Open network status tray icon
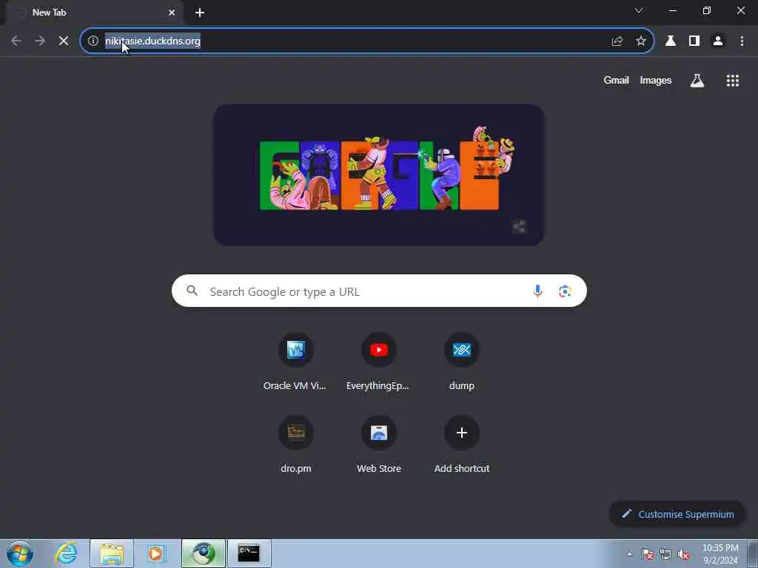Viewport: 758px width, 568px height. click(665, 554)
